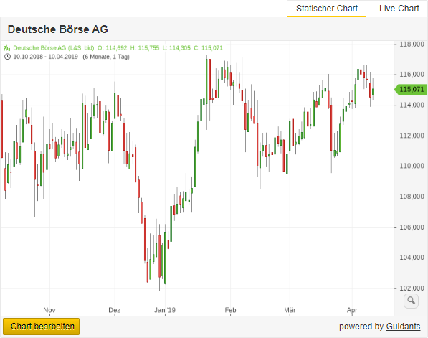Click the 102,000 price axis label
The height and width of the screenshot is (338, 428).
[412, 288]
